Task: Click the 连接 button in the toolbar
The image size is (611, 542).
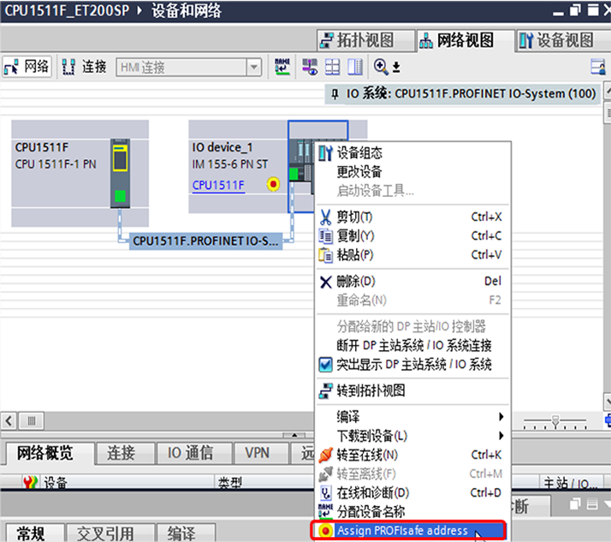Action: (x=84, y=67)
